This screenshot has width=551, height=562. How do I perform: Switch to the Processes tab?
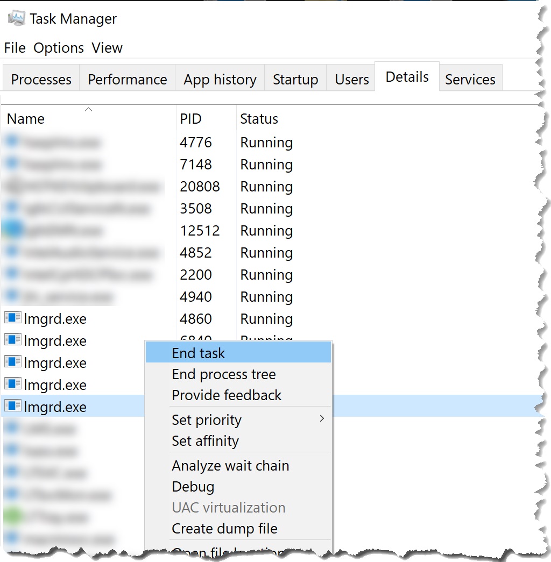click(41, 80)
